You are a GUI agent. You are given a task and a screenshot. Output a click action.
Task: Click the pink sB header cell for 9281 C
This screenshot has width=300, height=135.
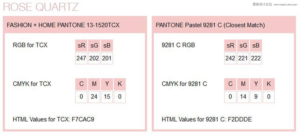pos(256,46)
